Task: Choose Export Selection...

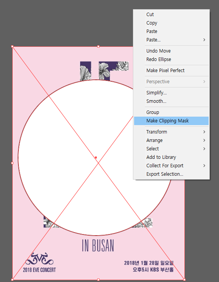Action: 171,174
